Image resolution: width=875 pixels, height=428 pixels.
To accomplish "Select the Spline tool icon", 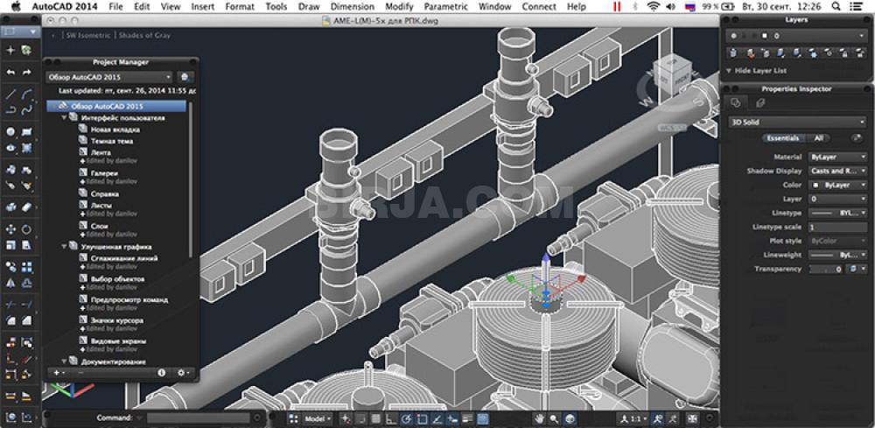I will [26, 110].
